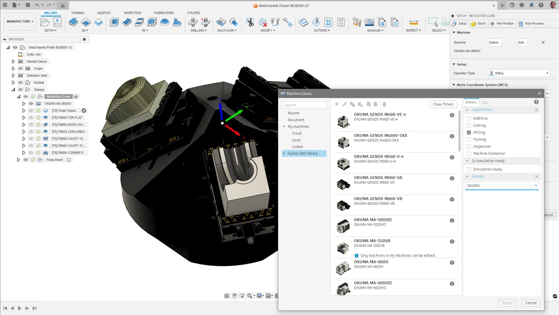
Task: Click the scissors icon in Modify group
Action: pyautogui.click(x=250, y=22)
